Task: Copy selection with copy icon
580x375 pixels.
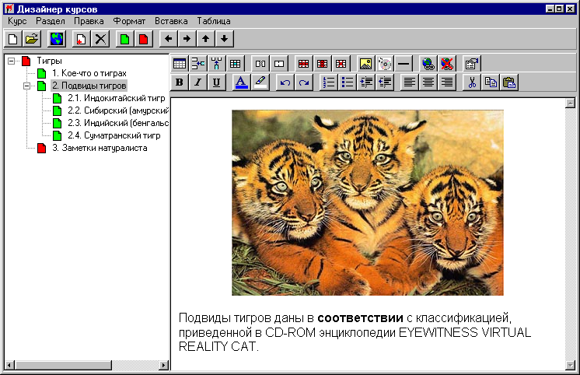Action: 491,82
